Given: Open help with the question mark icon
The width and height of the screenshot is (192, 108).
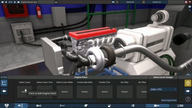Looking at the screenshot, I should coord(188,99).
